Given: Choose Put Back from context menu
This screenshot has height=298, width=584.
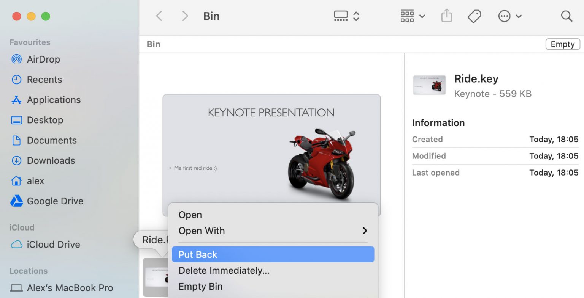Looking at the screenshot, I should (x=273, y=254).
